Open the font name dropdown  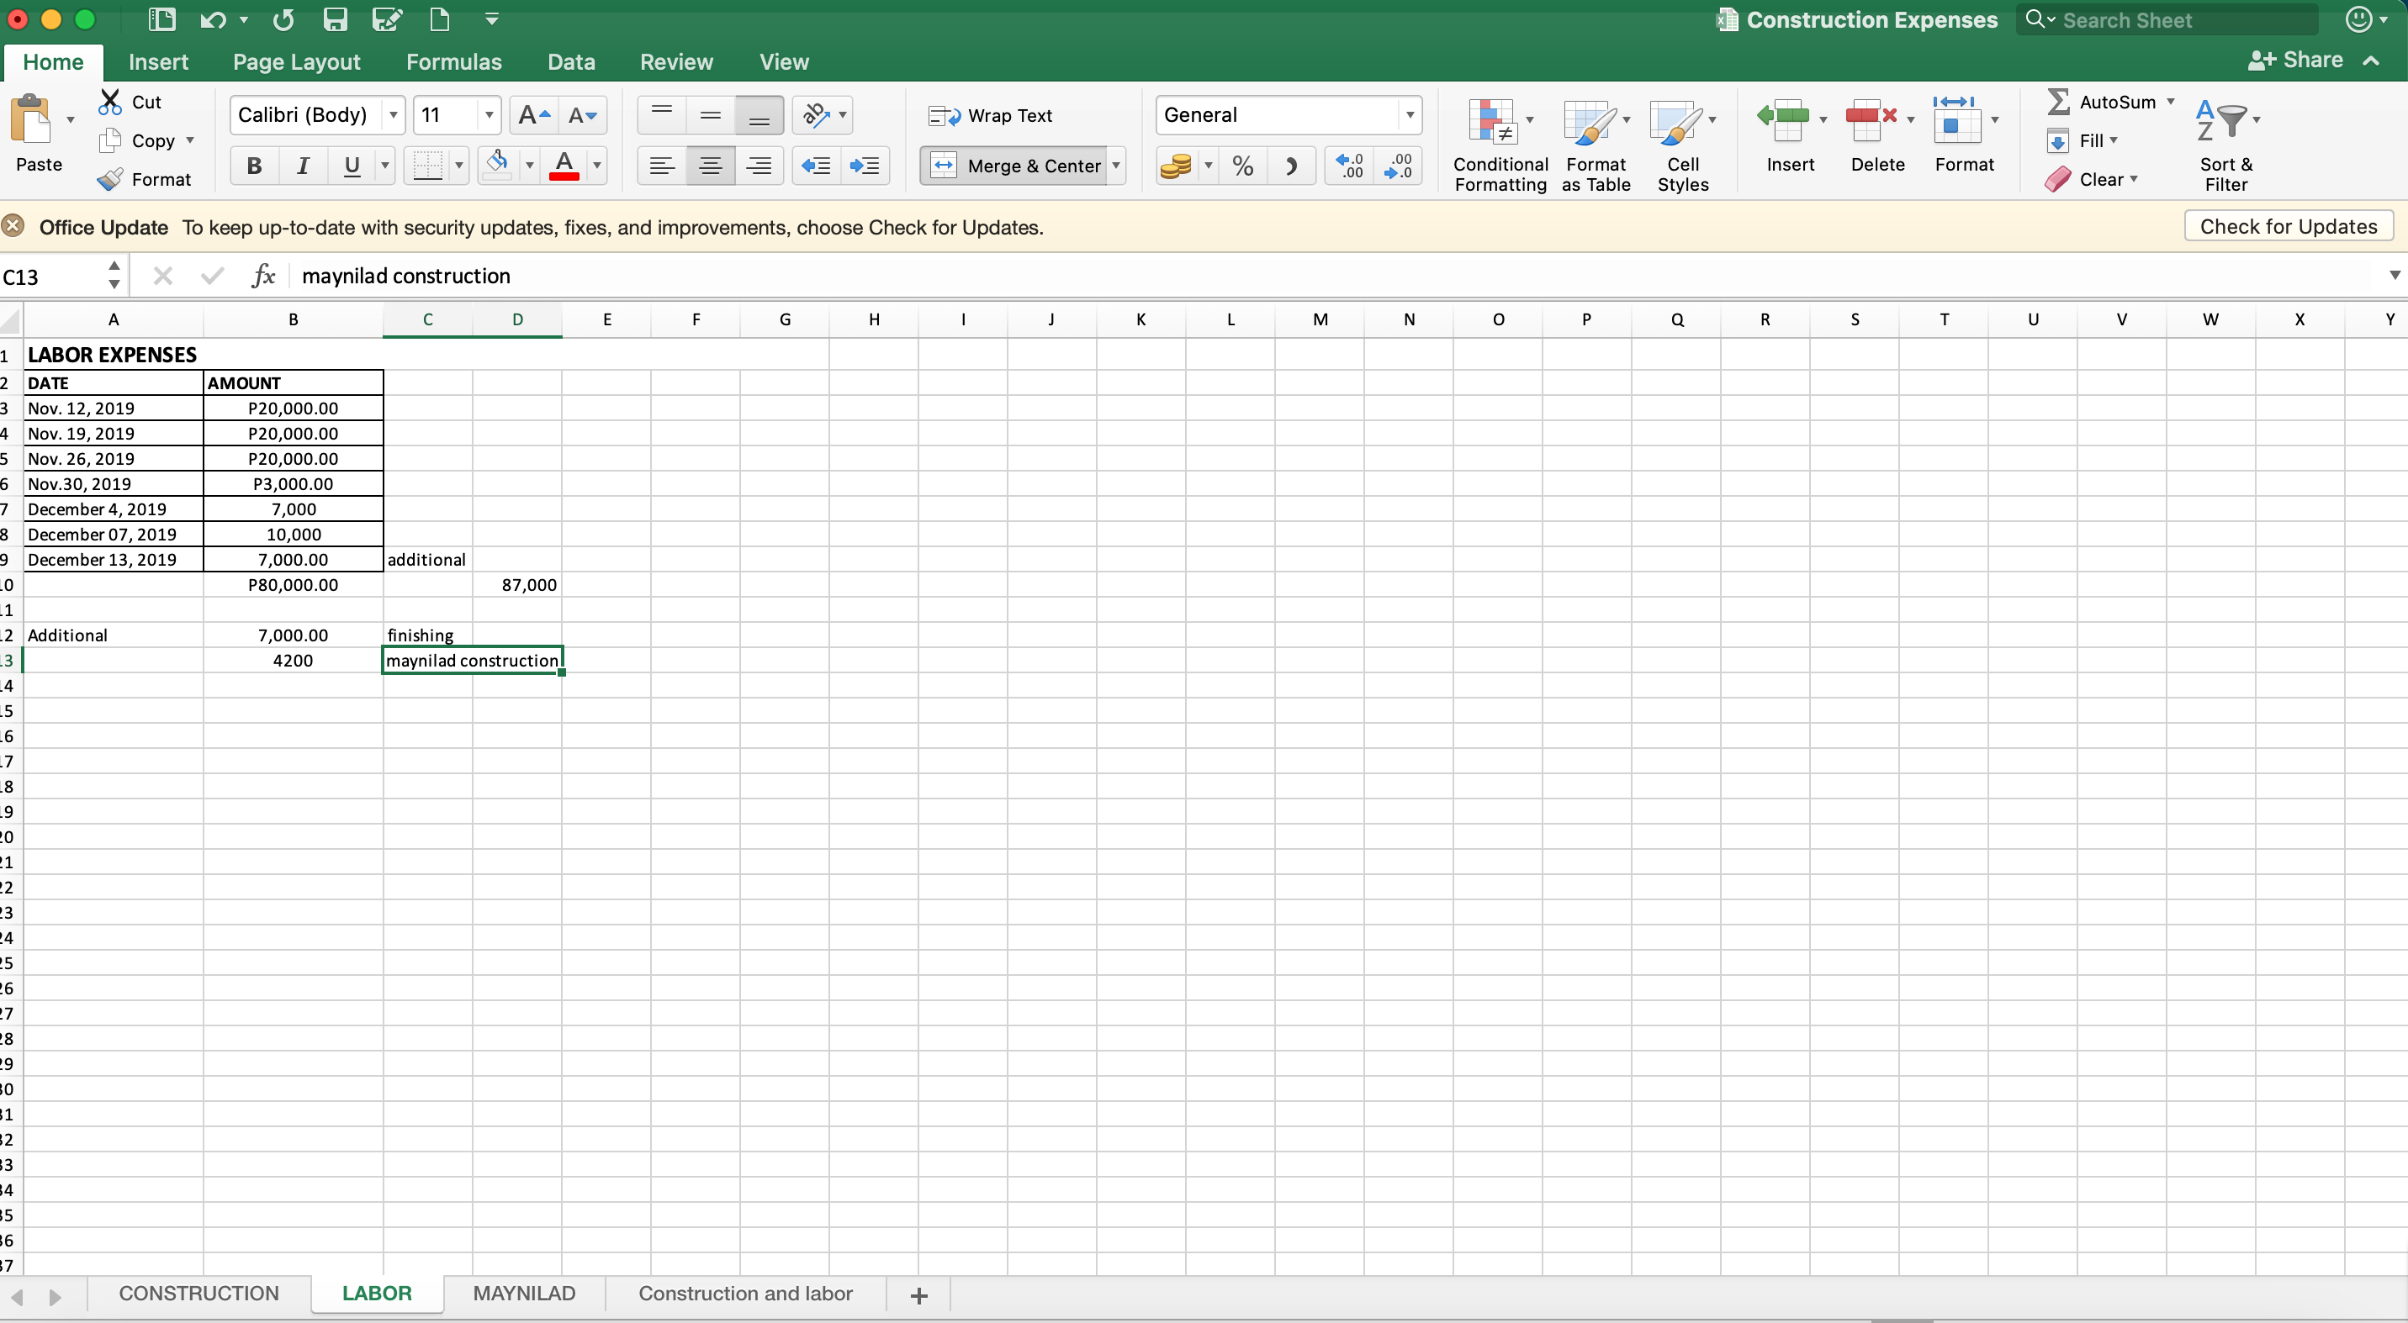tap(394, 115)
